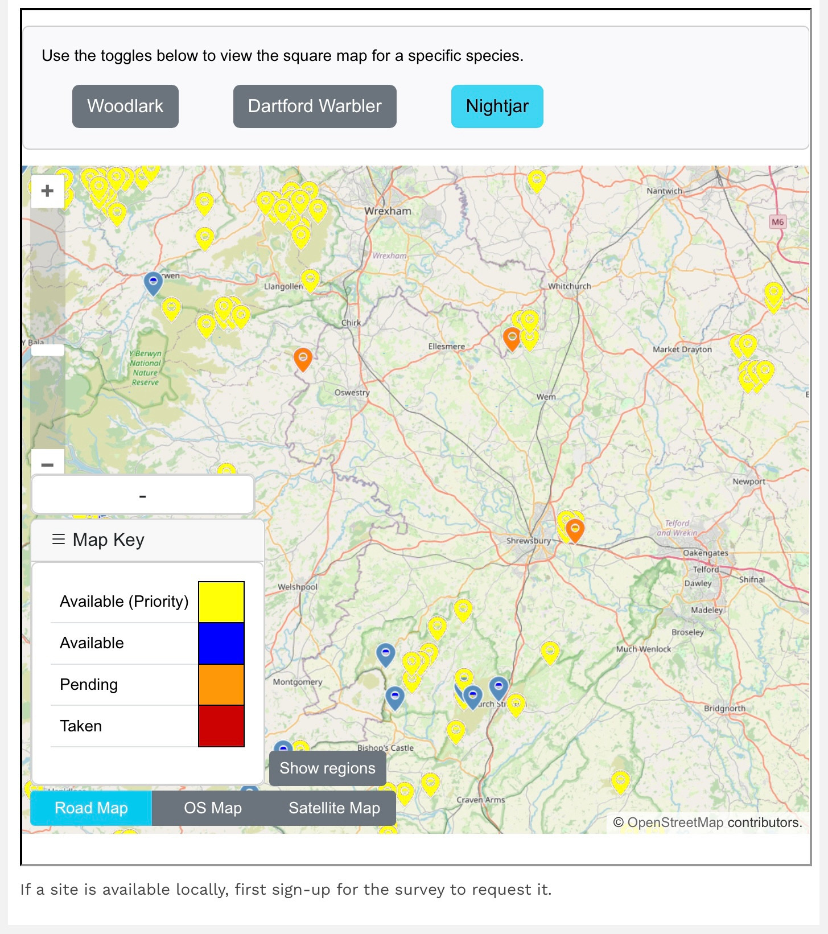Zoom in with the plus button

pos(47,191)
